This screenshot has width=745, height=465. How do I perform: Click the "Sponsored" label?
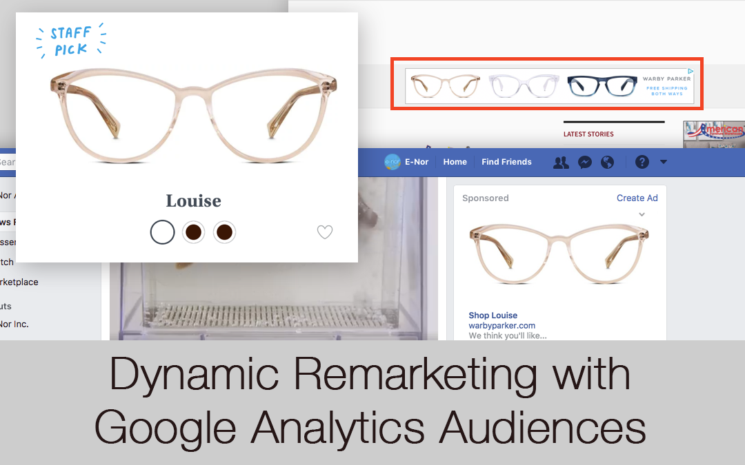[485, 198]
